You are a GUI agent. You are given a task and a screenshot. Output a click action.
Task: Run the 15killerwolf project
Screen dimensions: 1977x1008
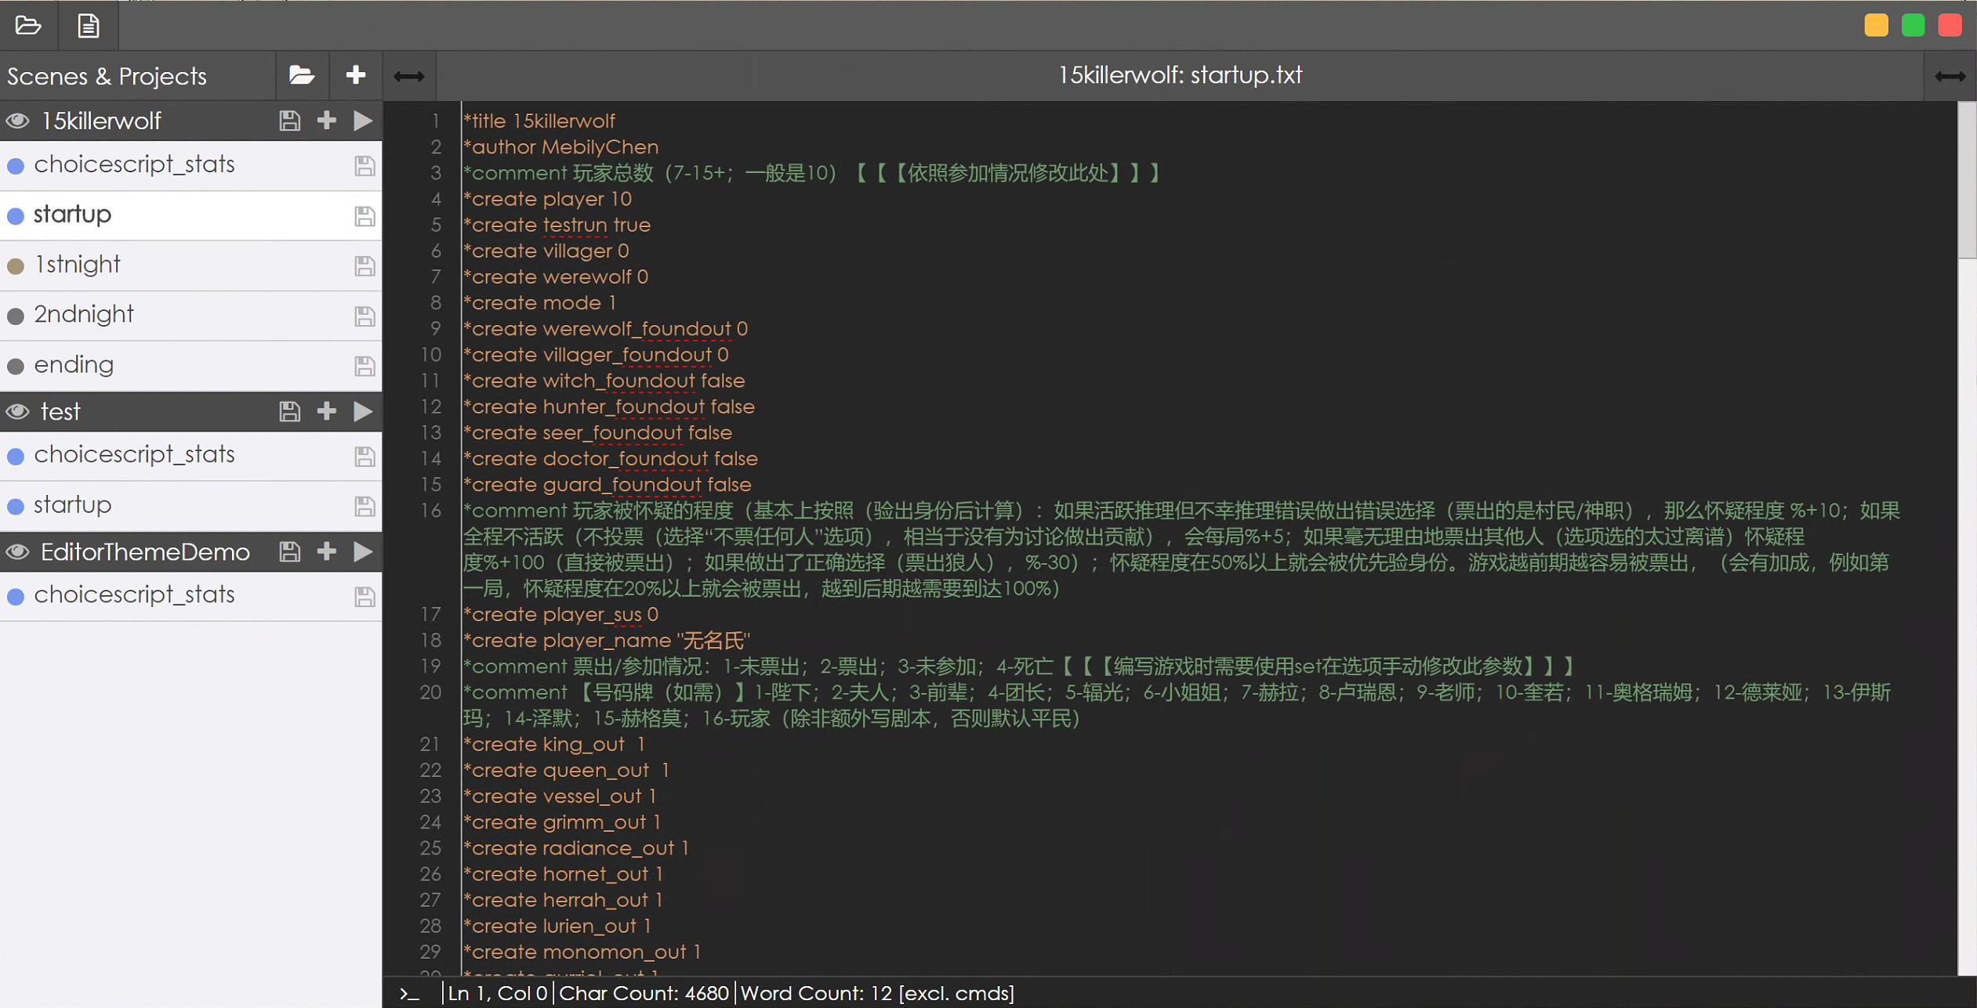click(362, 121)
